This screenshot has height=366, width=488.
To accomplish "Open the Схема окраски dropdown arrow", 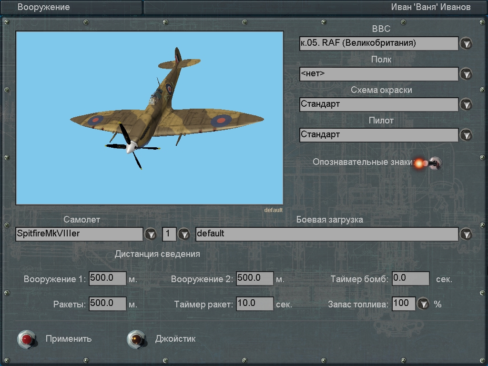I will click(466, 105).
